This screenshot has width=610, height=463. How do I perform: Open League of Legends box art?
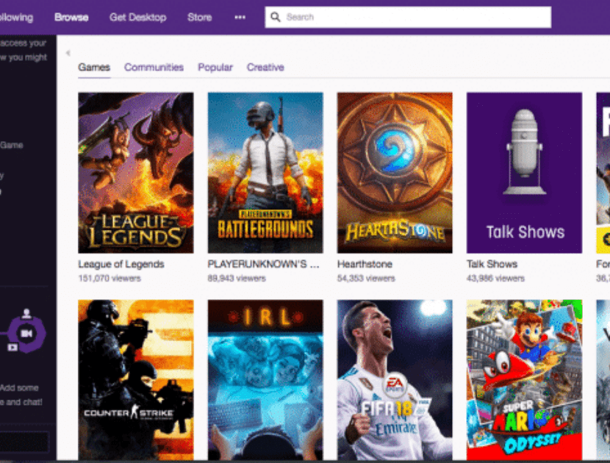coord(136,172)
